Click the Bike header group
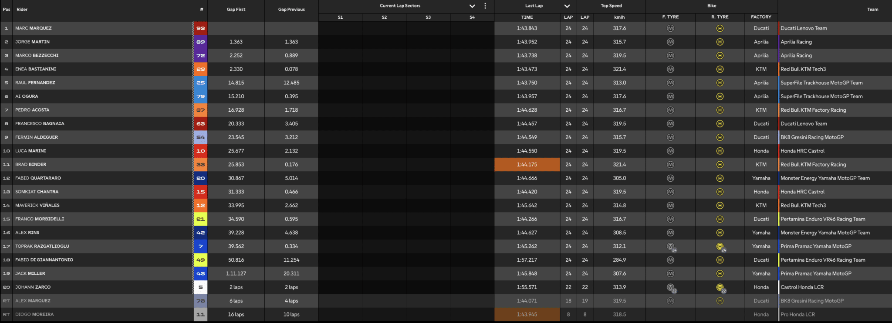892x323 pixels. click(712, 6)
